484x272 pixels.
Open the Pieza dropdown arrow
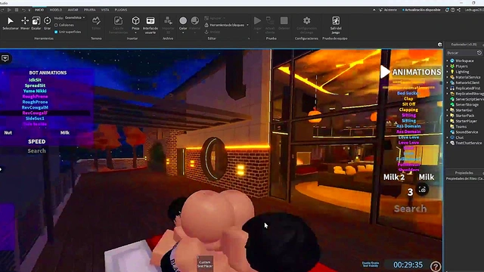coord(135,32)
